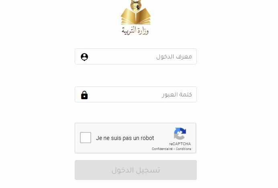The height and width of the screenshot is (188, 278).
Task: Check the "Je ne suis pas un robot" box
Action: (x=86, y=138)
